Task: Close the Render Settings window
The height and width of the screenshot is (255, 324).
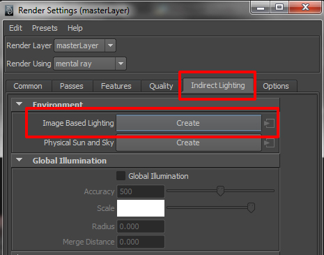Action: coord(305,8)
